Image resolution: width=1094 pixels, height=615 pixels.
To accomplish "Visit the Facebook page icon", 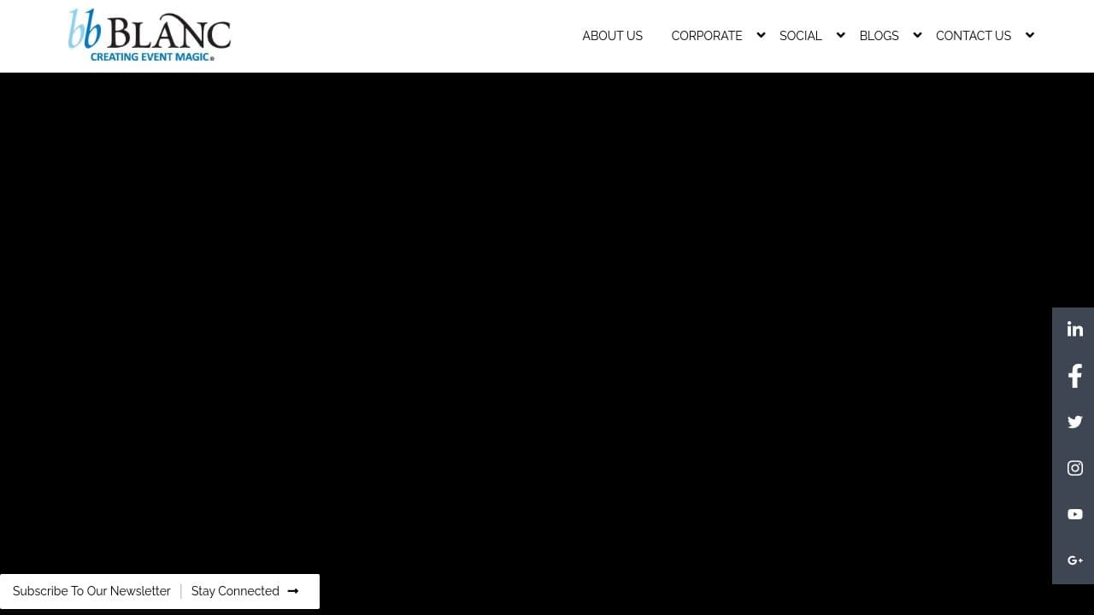I will click(x=1074, y=376).
